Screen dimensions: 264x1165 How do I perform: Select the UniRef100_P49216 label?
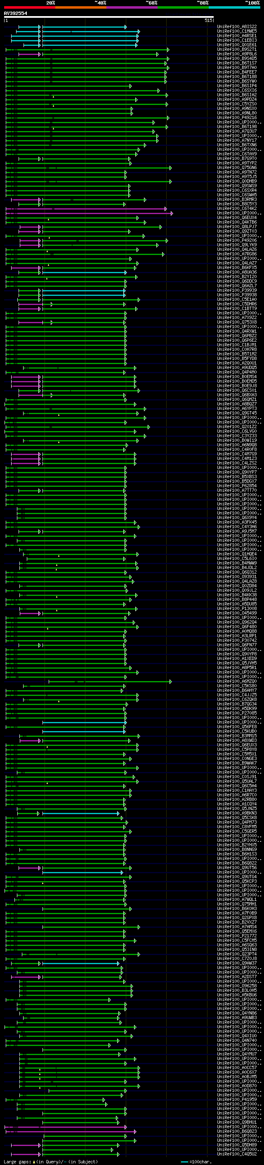[237, 118]
